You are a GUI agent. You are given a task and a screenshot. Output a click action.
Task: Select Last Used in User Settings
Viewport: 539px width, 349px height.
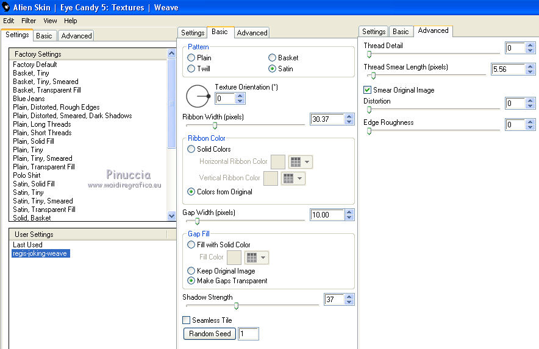tap(27, 245)
